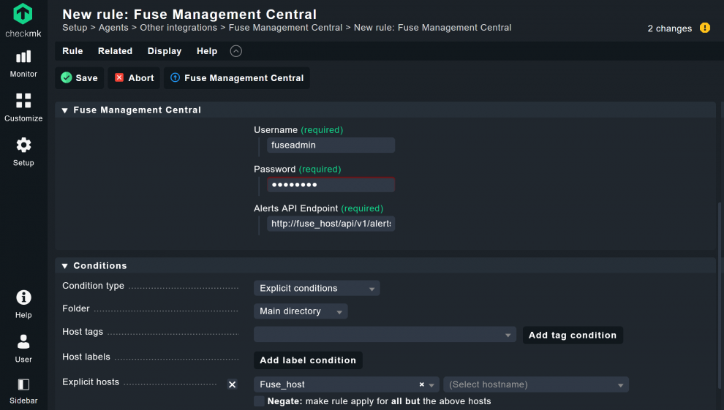
Task: Click Add label condition button
Action: click(308, 360)
